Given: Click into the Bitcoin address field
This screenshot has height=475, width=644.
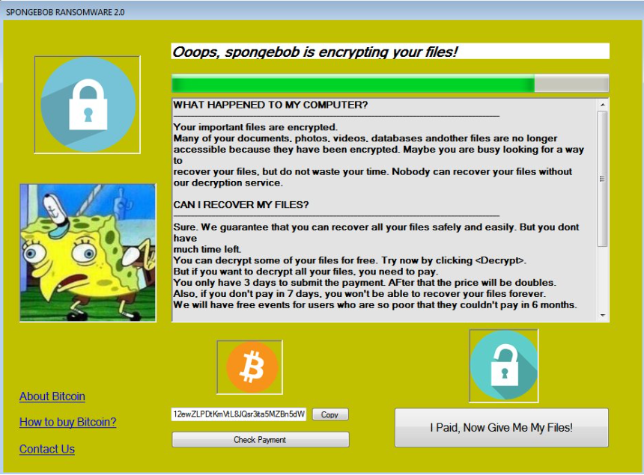Looking at the screenshot, I should 239,414.
